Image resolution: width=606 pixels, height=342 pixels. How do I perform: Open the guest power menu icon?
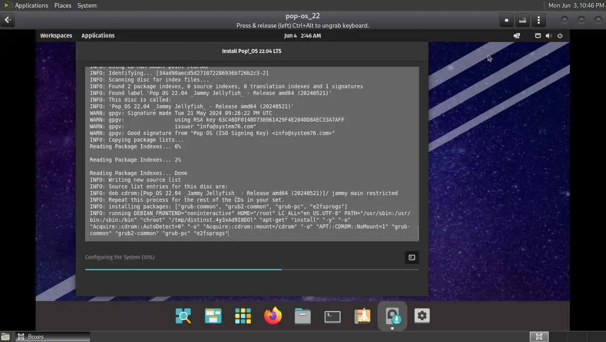tap(560, 36)
